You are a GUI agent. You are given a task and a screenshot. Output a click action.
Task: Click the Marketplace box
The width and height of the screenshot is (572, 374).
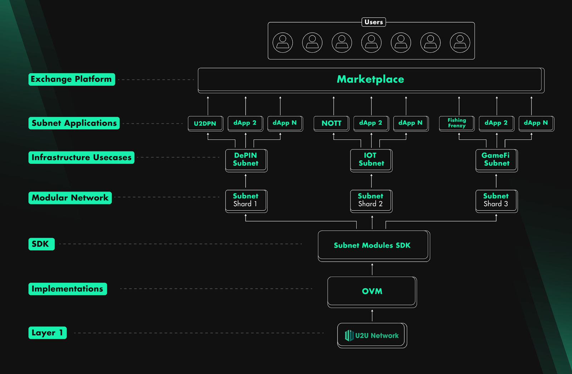point(370,79)
